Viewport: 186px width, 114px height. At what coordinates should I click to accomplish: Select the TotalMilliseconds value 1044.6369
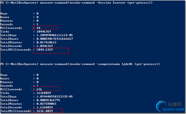pyautogui.click(x=44, y=49)
